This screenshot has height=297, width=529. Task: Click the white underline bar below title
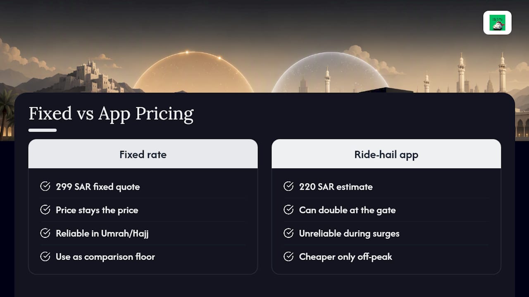point(43,130)
